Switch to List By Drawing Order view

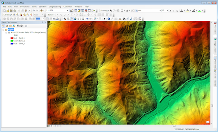click(4, 26)
